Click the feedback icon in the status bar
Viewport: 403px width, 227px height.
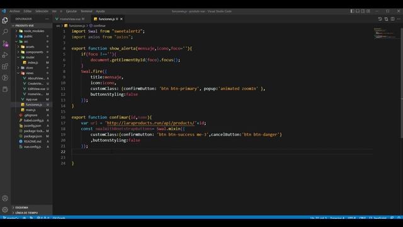392,218
